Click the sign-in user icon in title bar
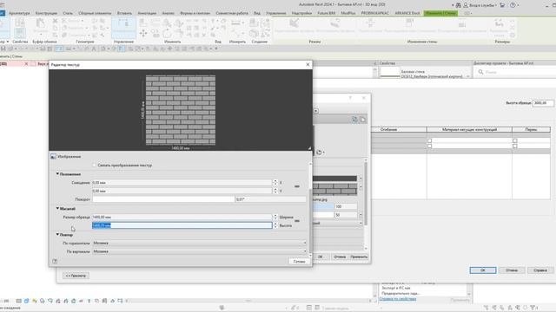556x312 pixels. [x=466, y=5]
